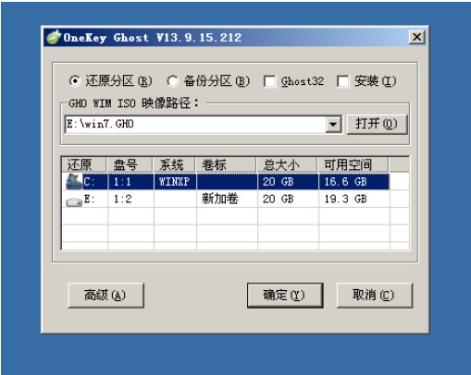The height and width of the screenshot is (375, 471).
Task: Select the C: partition row label
Action: [x=89, y=182]
